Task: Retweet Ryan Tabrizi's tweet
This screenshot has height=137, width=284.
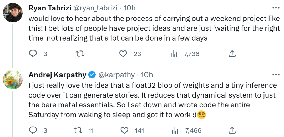Action: point(79,54)
